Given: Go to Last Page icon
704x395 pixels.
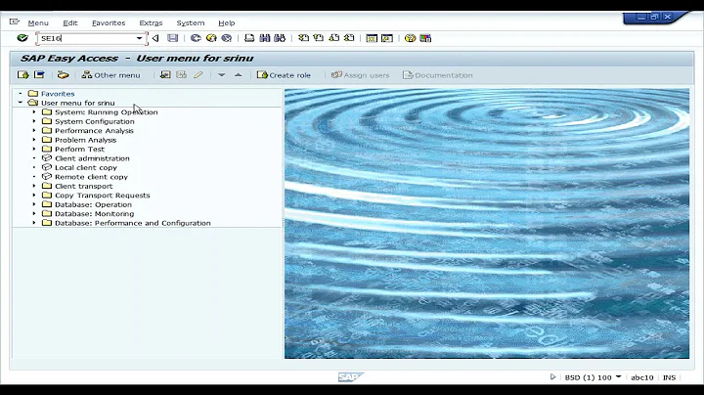Looking at the screenshot, I should click(x=349, y=38).
